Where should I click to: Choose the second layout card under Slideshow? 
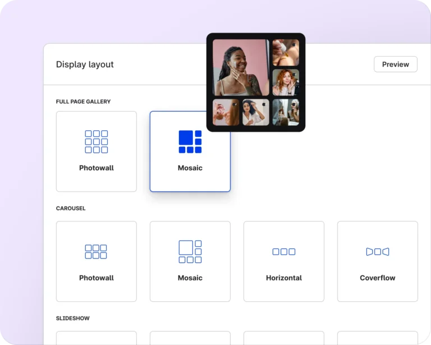pos(190,338)
